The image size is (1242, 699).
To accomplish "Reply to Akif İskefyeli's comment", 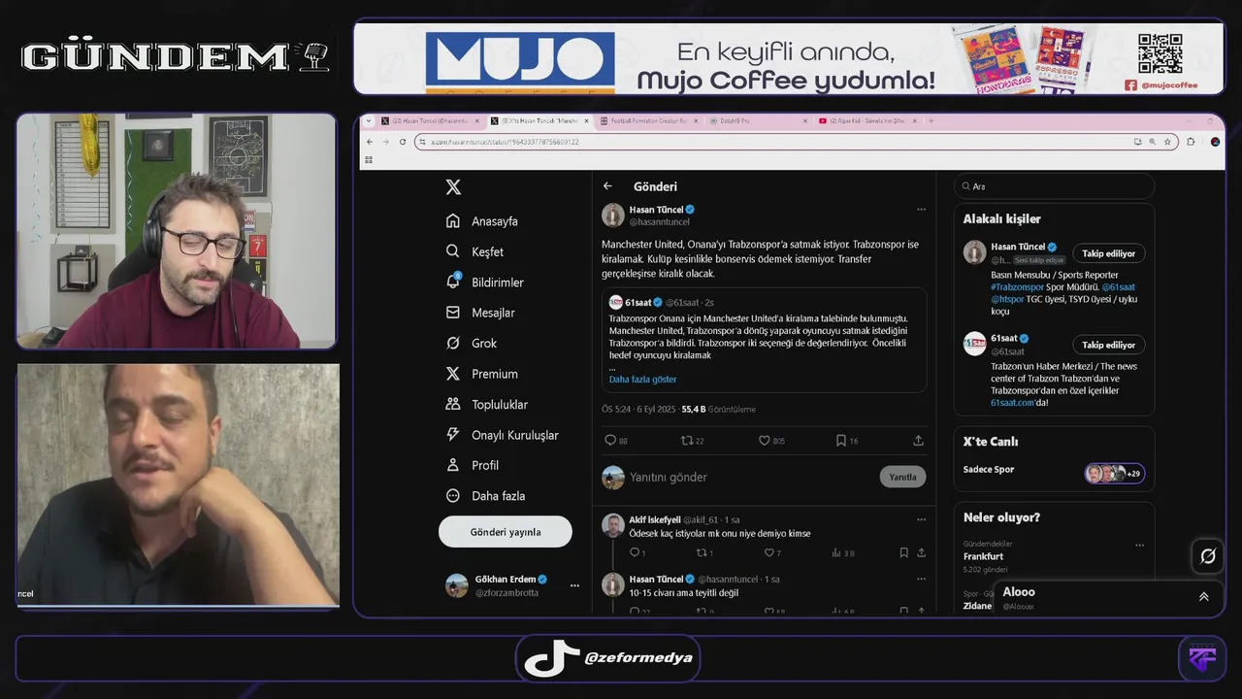I will coord(635,552).
